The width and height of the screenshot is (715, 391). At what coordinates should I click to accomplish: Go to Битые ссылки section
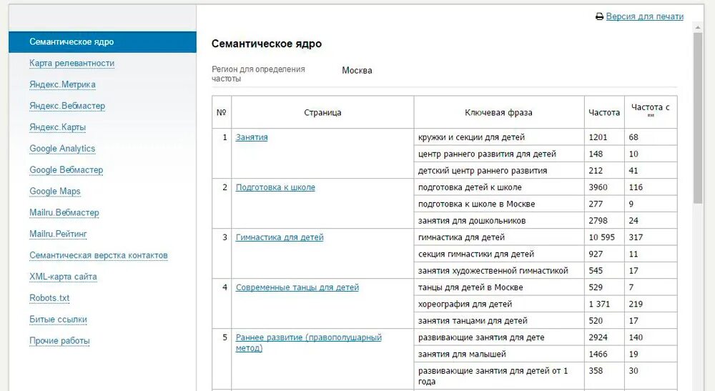coord(58,320)
